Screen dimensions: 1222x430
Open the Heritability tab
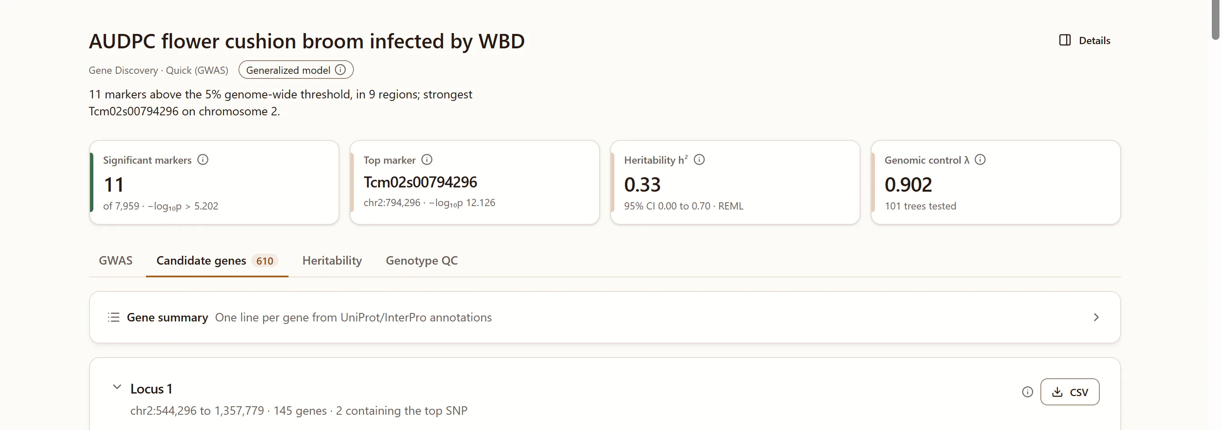click(x=332, y=260)
